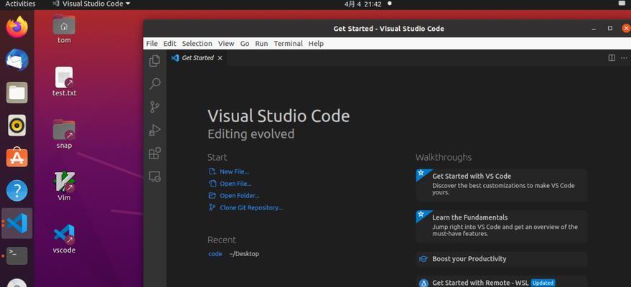Select the vscode desktop shortcut
This screenshot has height=287, width=631.
click(x=64, y=239)
